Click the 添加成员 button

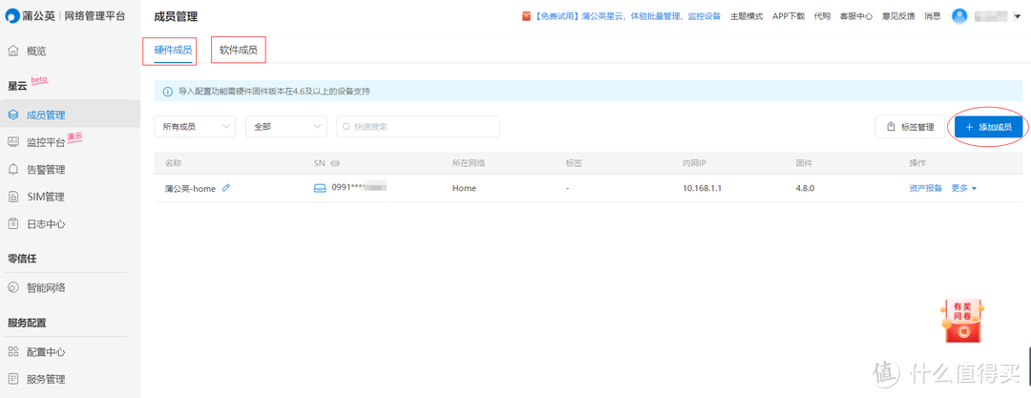(x=988, y=127)
